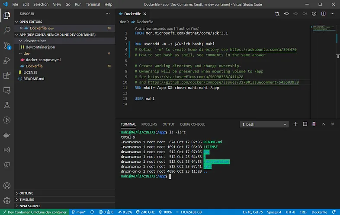340x215 pixels.
Task: Open the Docker view in activity bar
Action: pyautogui.click(x=7, y=135)
